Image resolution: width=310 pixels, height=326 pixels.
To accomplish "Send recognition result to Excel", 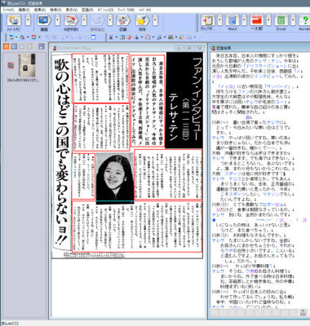I will (x=281, y=20).
